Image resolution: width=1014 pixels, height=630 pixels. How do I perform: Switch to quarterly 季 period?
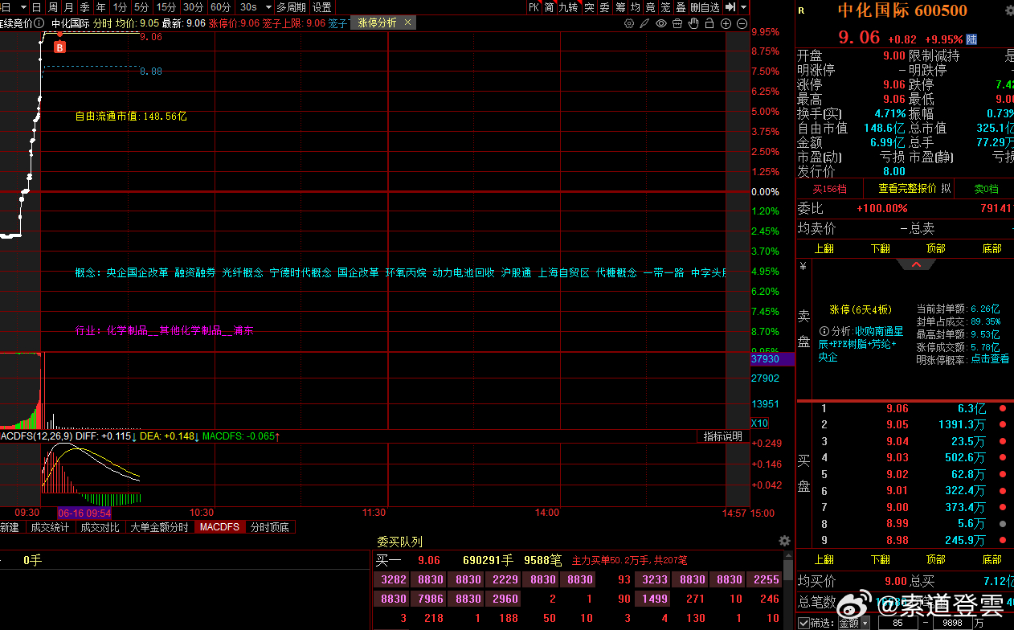85,7
